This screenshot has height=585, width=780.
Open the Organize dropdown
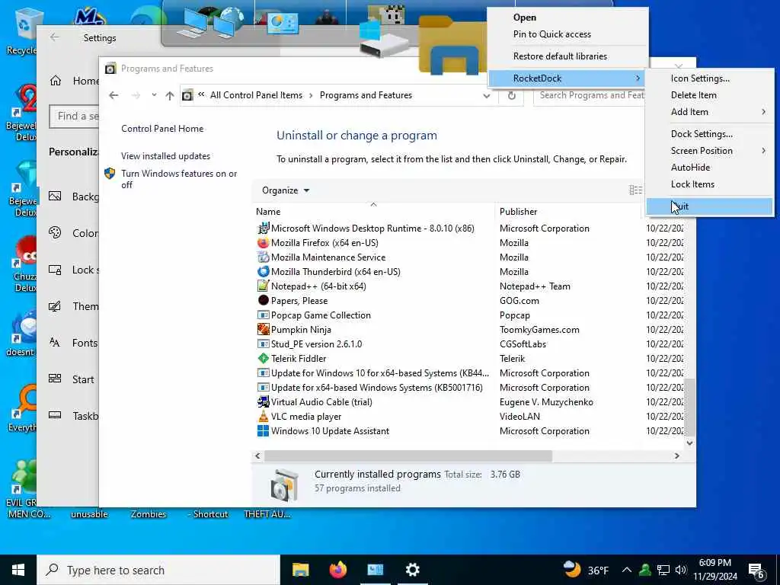click(x=286, y=190)
